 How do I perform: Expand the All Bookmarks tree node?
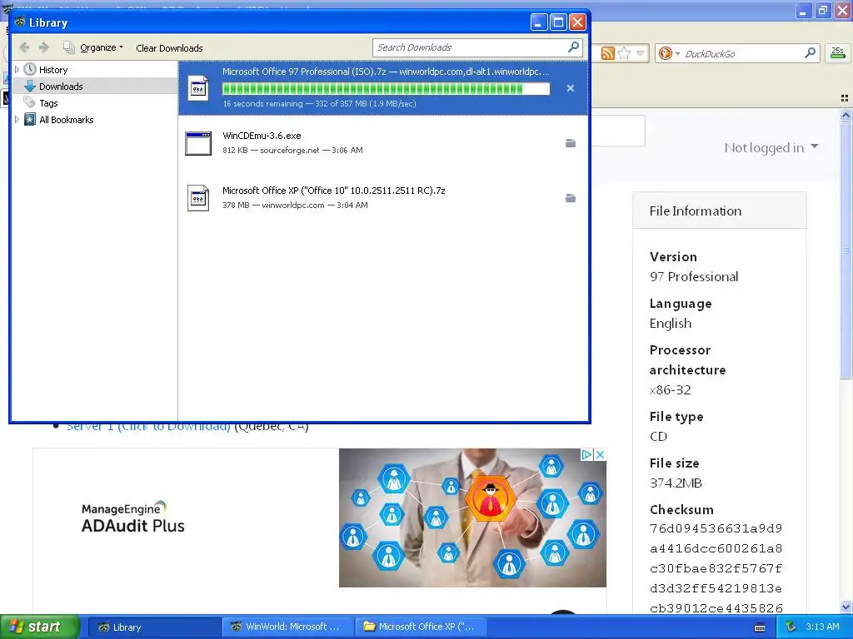(x=17, y=120)
